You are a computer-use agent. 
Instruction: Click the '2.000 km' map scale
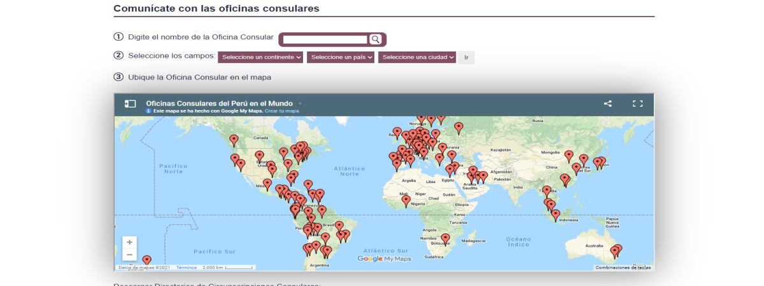pos(228,268)
